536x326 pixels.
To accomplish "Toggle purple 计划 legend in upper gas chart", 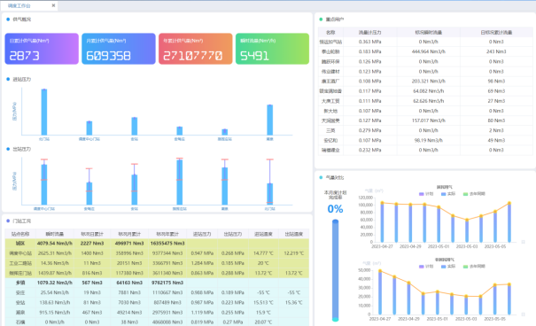I will pos(426,194).
